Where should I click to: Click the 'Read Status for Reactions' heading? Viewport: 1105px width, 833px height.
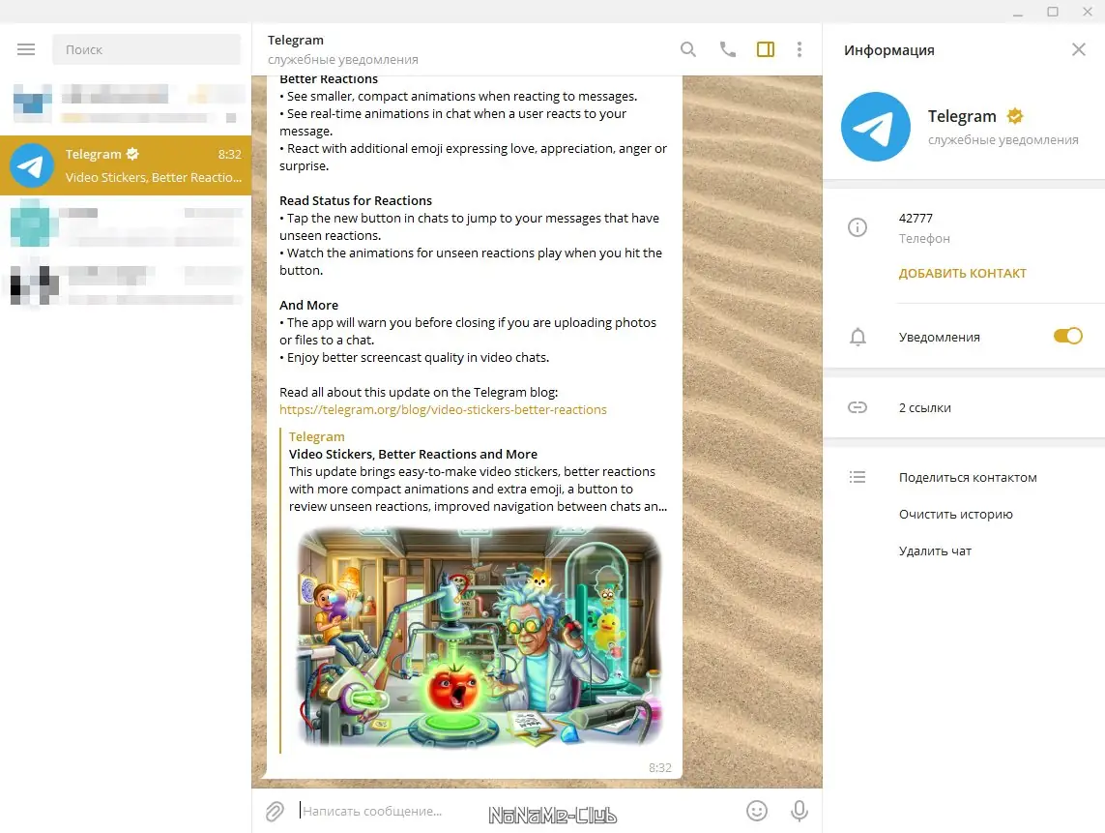[355, 200]
